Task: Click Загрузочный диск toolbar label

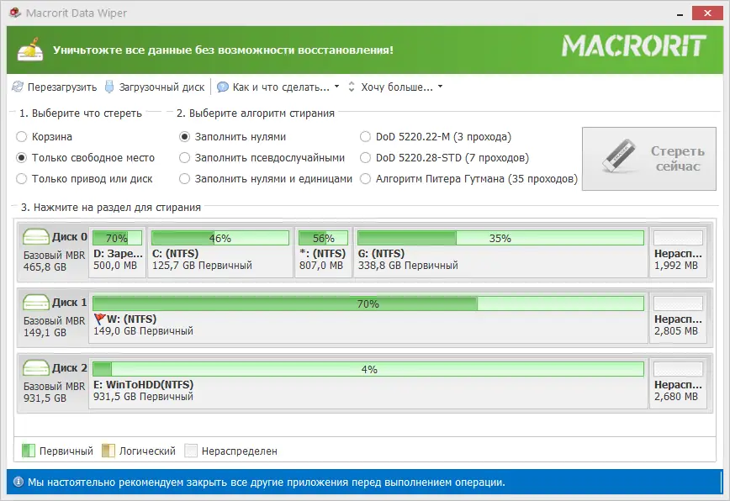Action: (x=161, y=87)
